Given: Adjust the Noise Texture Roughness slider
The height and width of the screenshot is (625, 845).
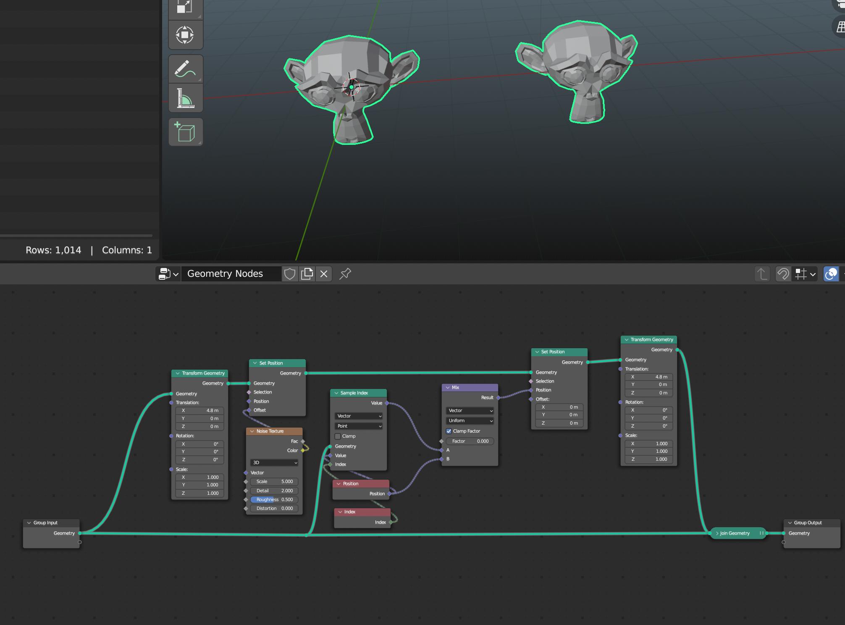Looking at the screenshot, I should click(274, 499).
